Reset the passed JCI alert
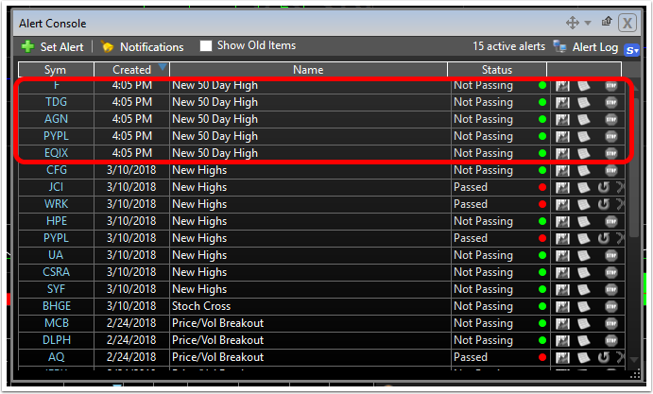This screenshot has height=394, width=653. point(604,187)
